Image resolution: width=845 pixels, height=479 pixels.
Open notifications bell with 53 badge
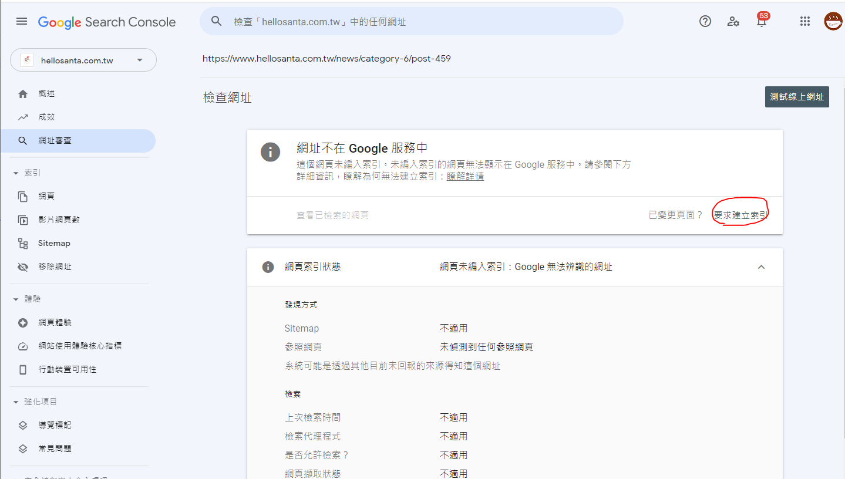coord(762,21)
